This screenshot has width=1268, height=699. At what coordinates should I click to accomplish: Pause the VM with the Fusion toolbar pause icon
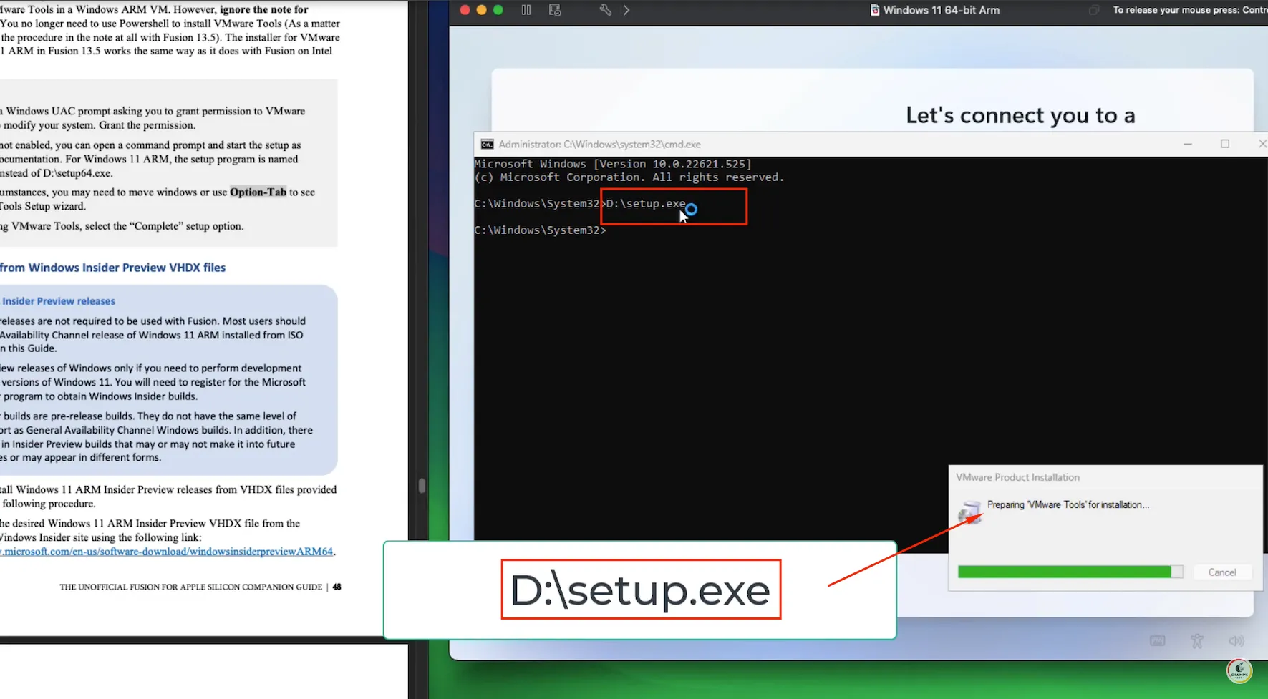point(526,10)
